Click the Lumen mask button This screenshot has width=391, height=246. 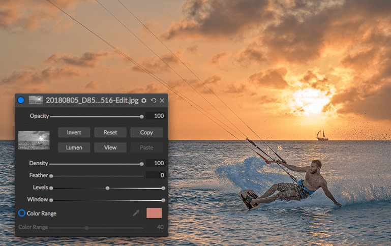click(x=74, y=147)
